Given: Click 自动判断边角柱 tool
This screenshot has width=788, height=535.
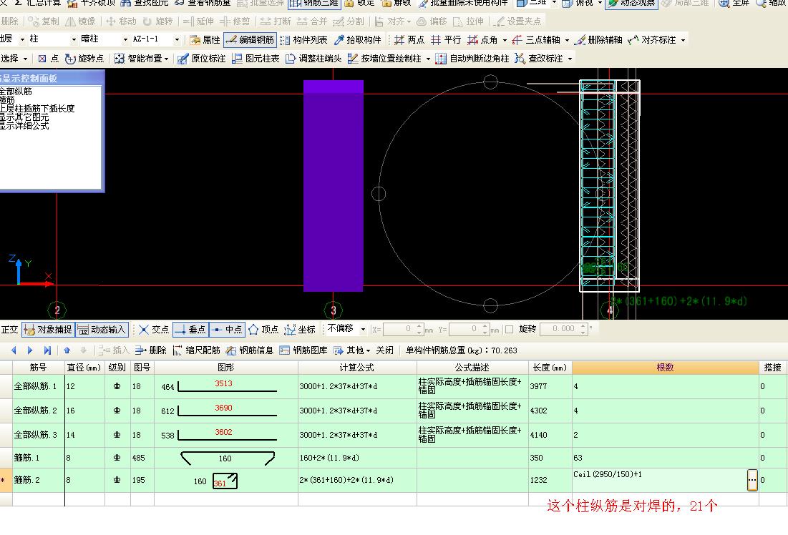Looking at the screenshot, I should 472,59.
